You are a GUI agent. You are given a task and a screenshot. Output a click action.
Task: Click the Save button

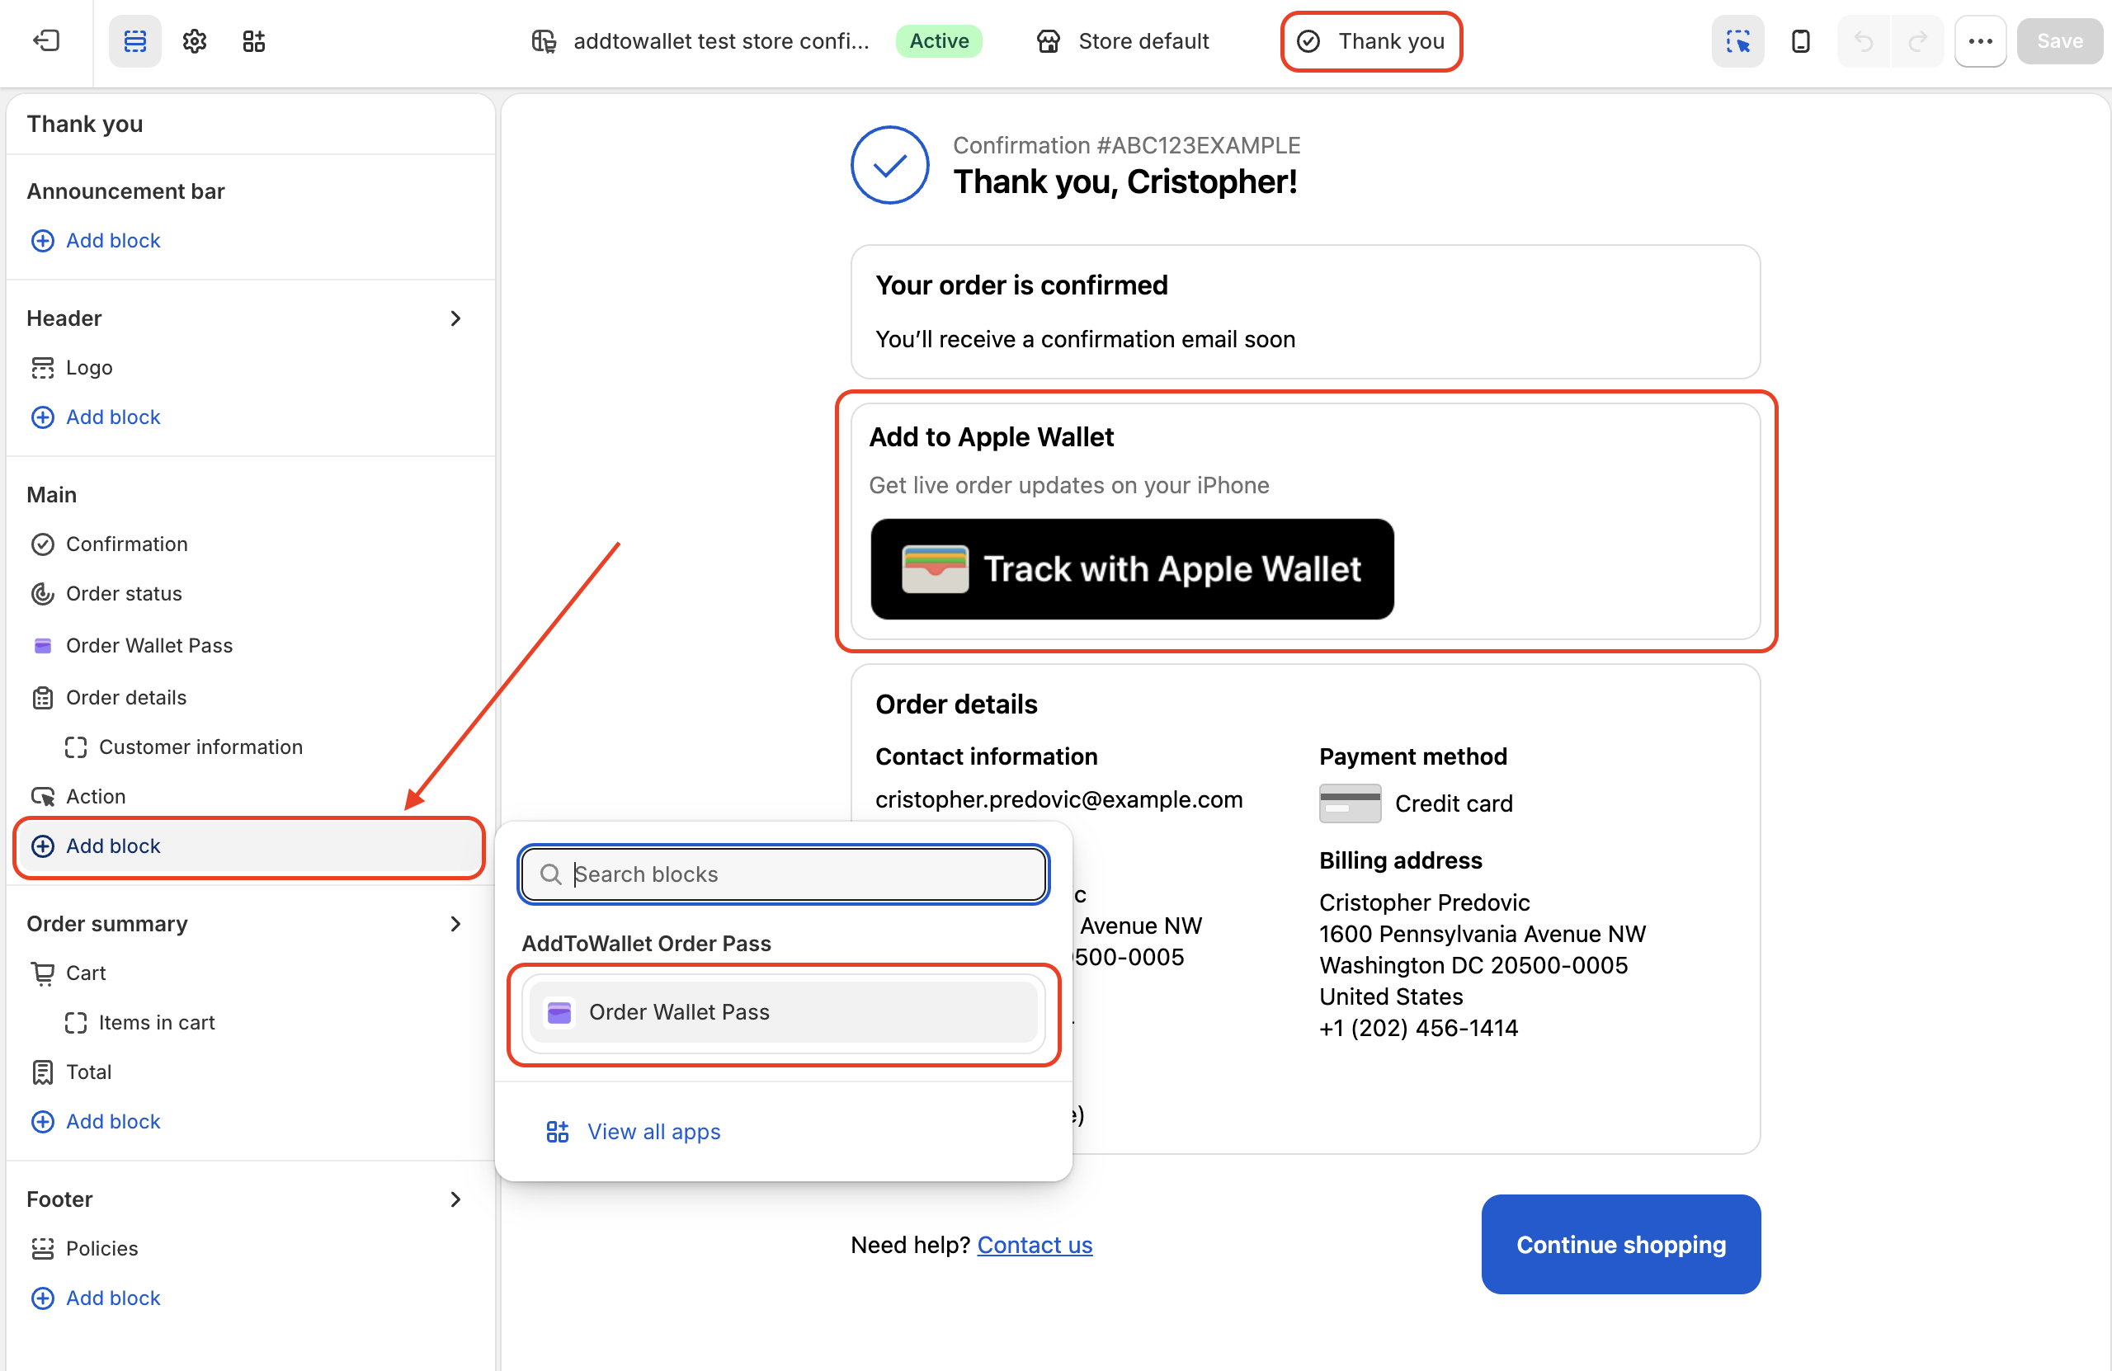(2060, 40)
